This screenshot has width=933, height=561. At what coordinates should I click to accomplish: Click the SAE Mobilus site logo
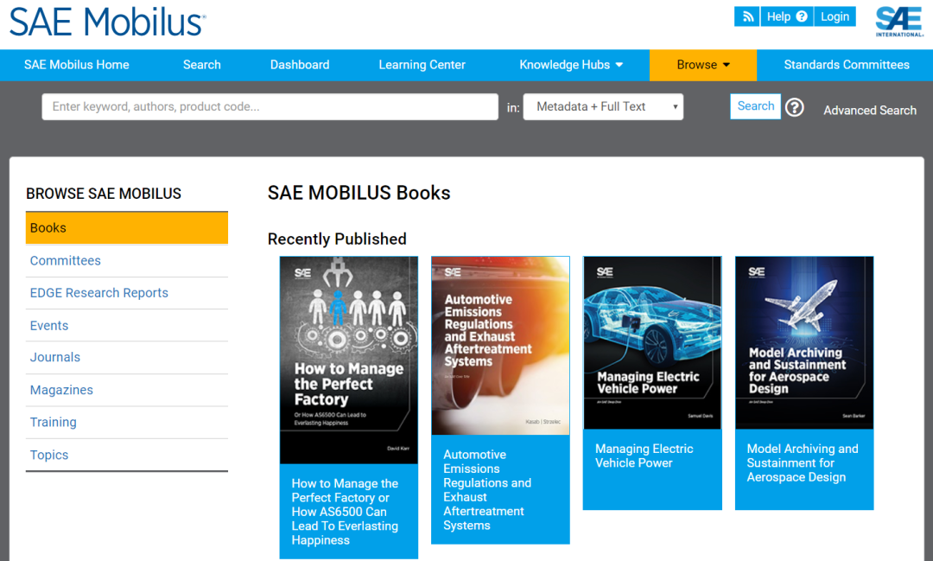pyautogui.click(x=107, y=22)
